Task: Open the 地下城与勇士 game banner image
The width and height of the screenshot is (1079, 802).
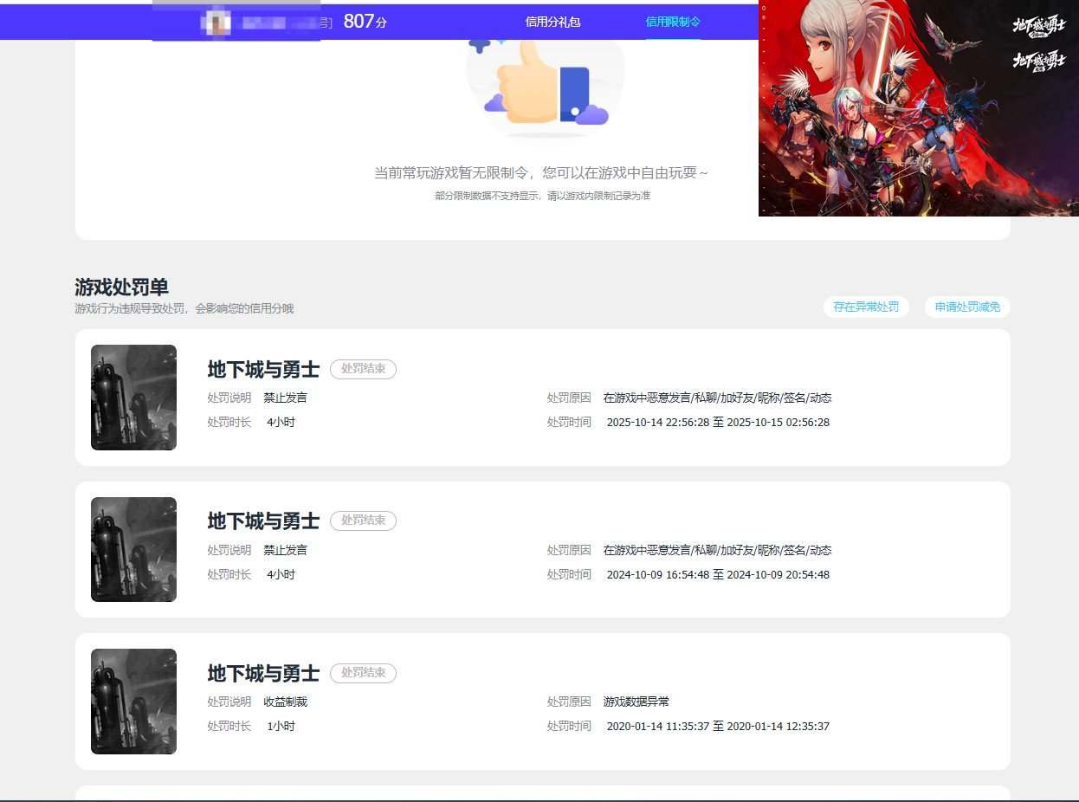Action: click(x=919, y=107)
